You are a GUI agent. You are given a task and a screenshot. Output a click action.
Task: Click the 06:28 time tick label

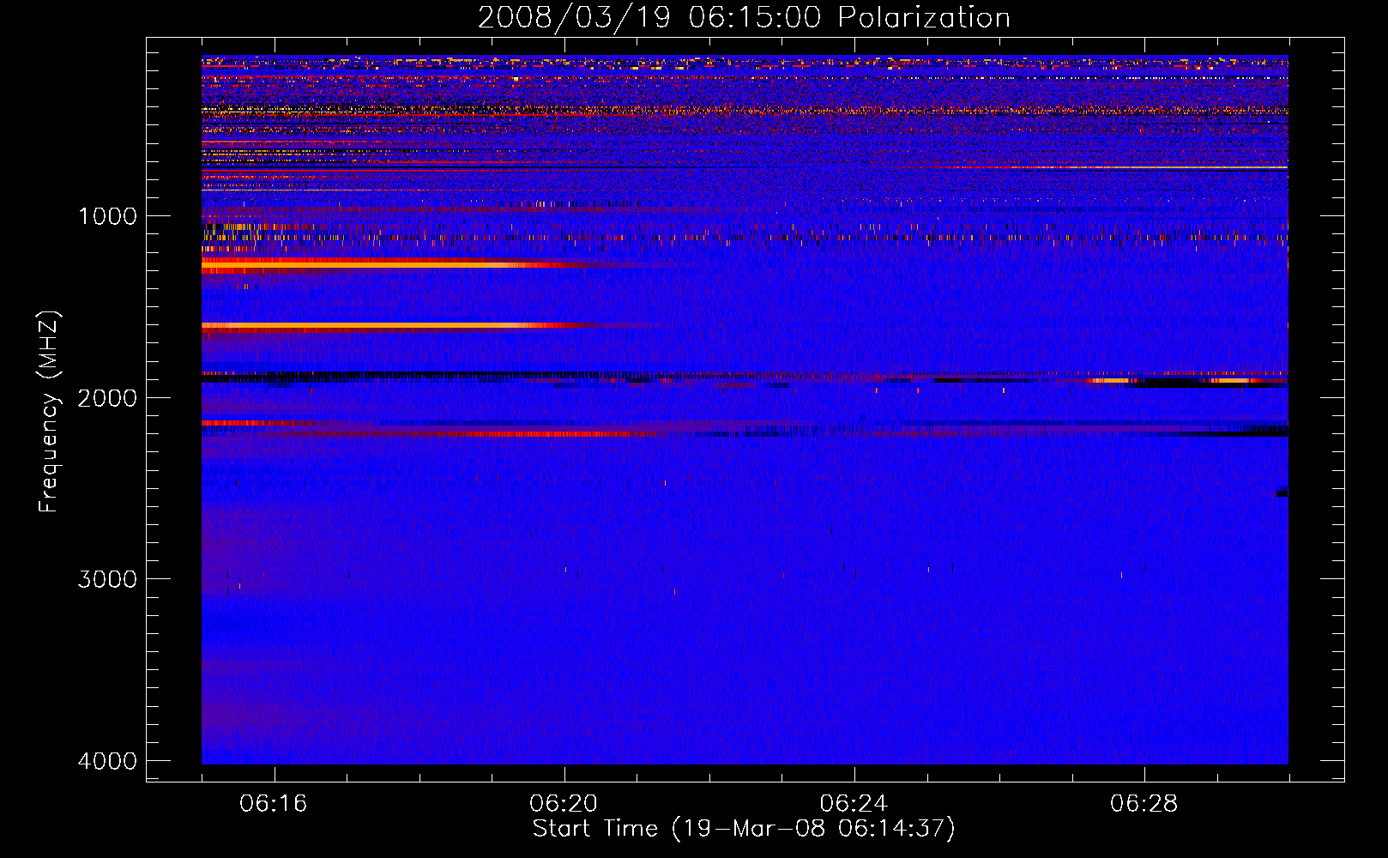[x=1144, y=804]
